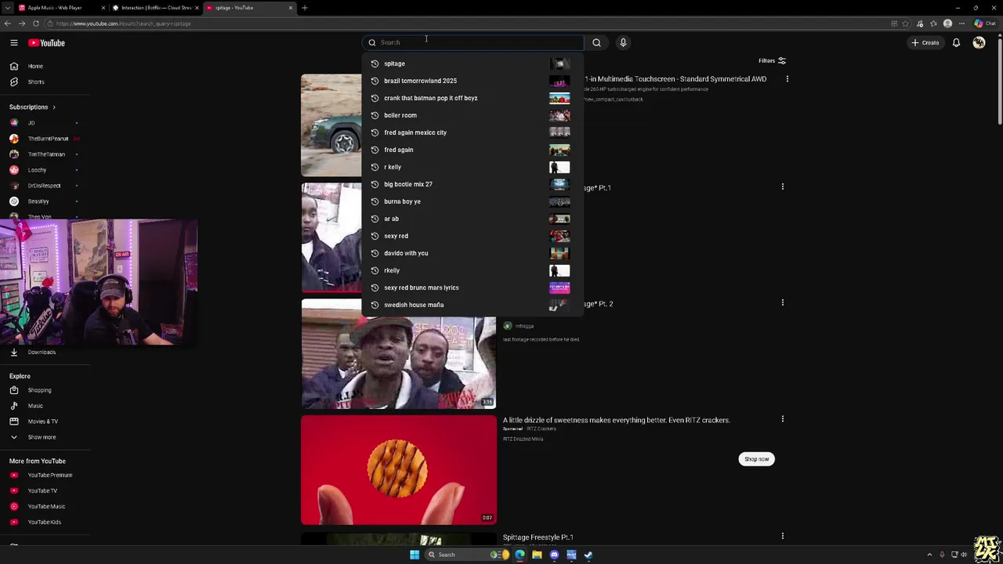Image resolution: width=1003 pixels, height=564 pixels.
Task: Open Copilot Chat in browser toolbar
Action: point(985,23)
